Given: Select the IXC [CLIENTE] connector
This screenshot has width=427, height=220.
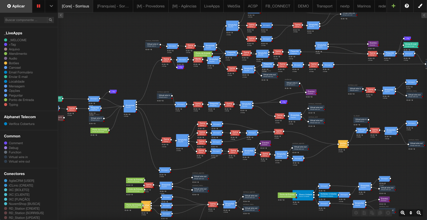Looking at the screenshot, I should tap(17, 195).
